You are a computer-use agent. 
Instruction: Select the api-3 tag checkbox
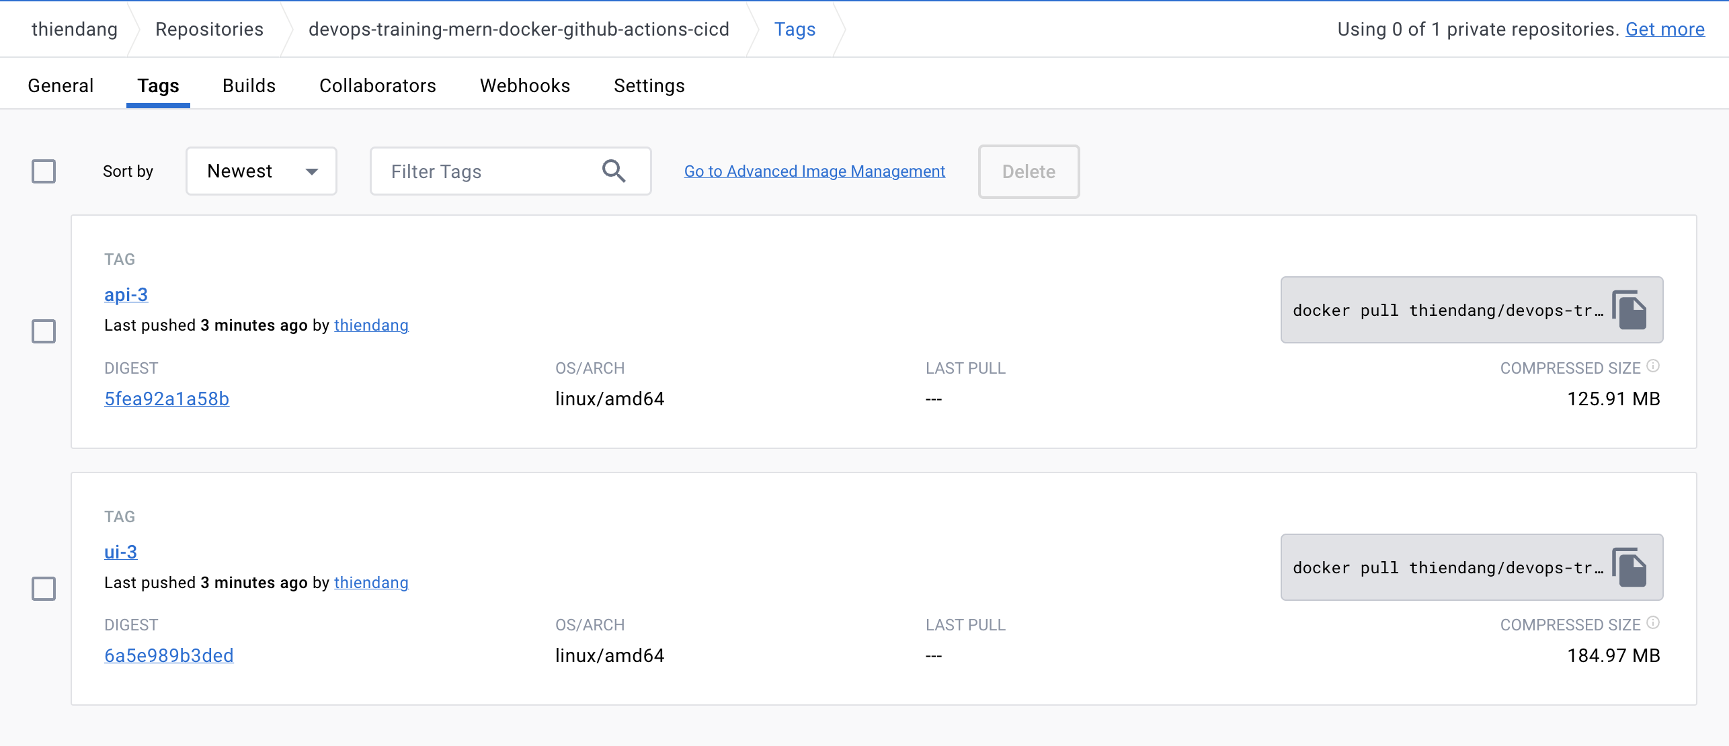(x=44, y=331)
